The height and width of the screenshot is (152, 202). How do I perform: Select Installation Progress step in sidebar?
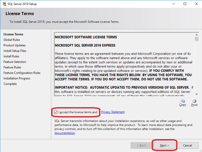pyautogui.click(x=17, y=78)
